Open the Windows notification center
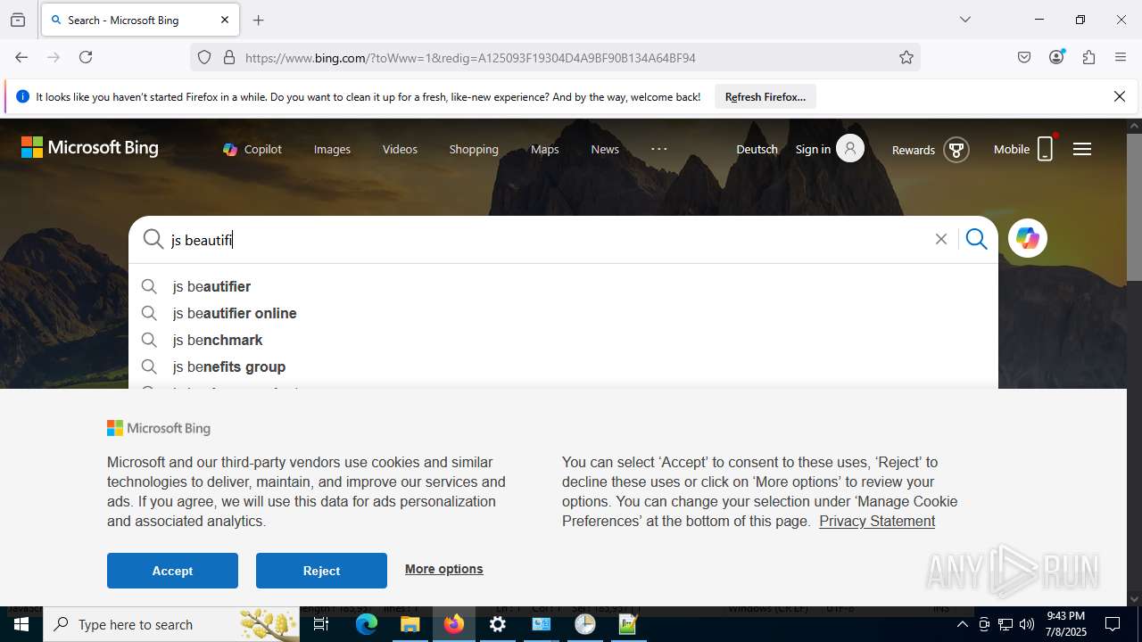 tap(1113, 624)
